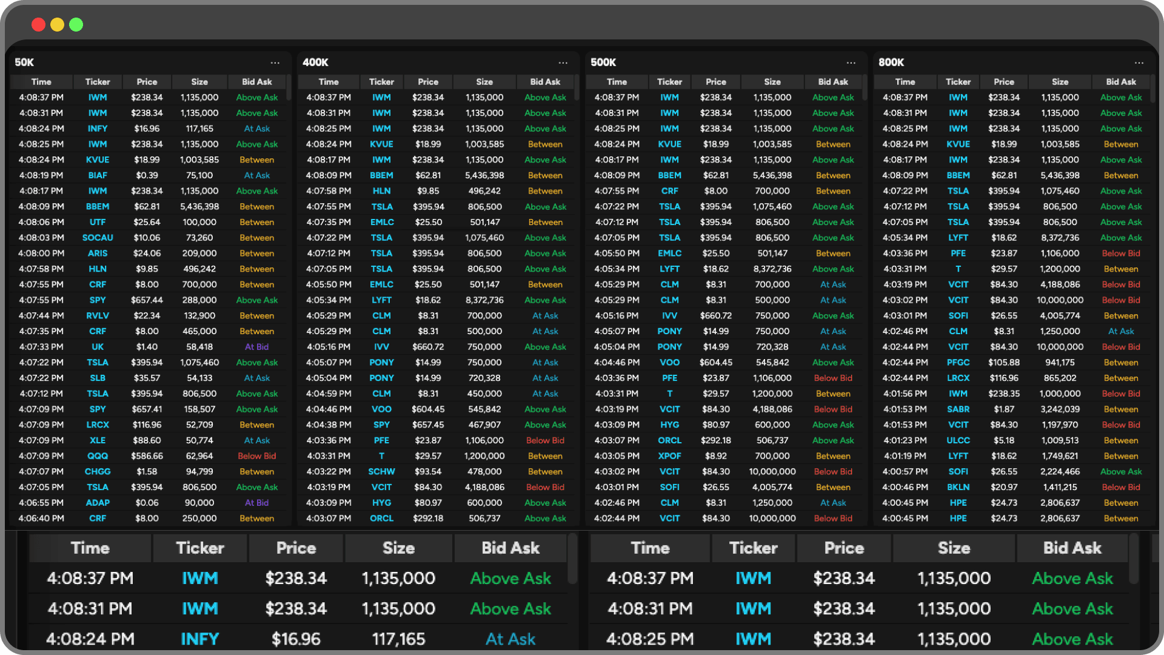Select IVV ticker in 400K panel

pyautogui.click(x=381, y=347)
